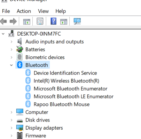Click the Disk drives icon
This screenshot has height=139, width=141.
coord(20,121)
